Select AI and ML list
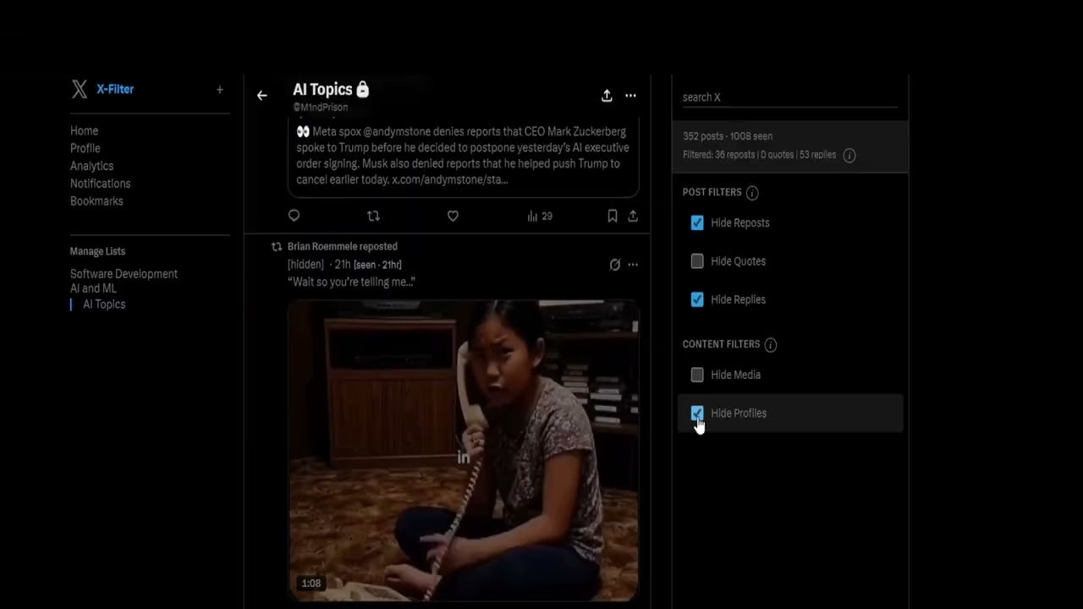 93,288
